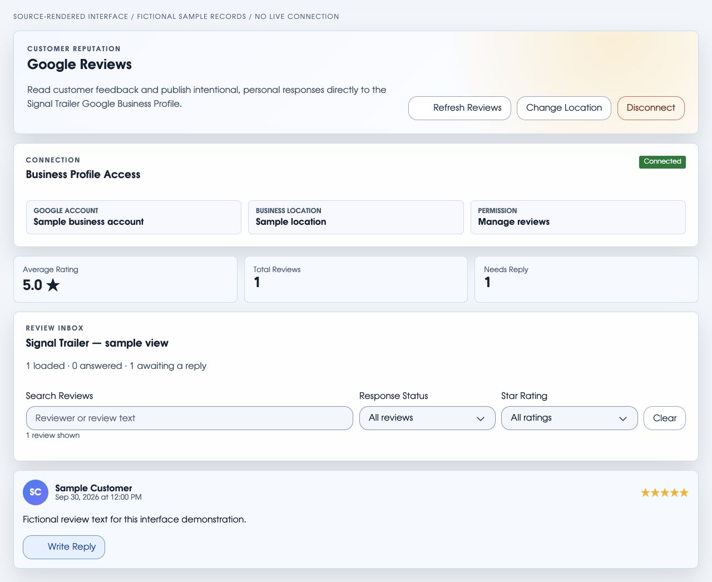The width and height of the screenshot is (712, 582).
Task: Open the Response Status dropdown
Action: tap(427, 418)
